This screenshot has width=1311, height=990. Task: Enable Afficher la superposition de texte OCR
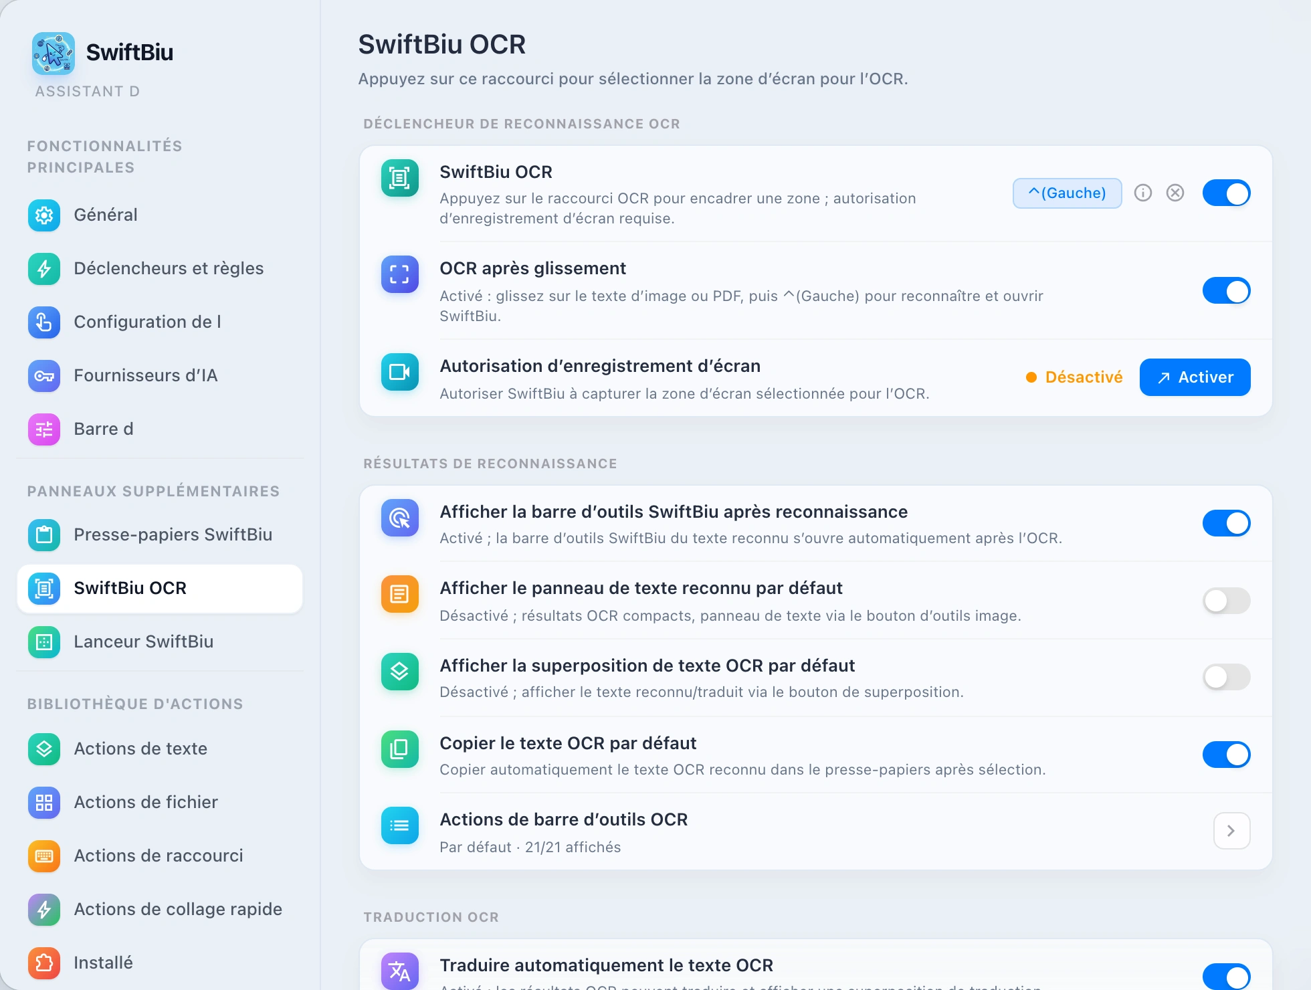point(1227,677)
